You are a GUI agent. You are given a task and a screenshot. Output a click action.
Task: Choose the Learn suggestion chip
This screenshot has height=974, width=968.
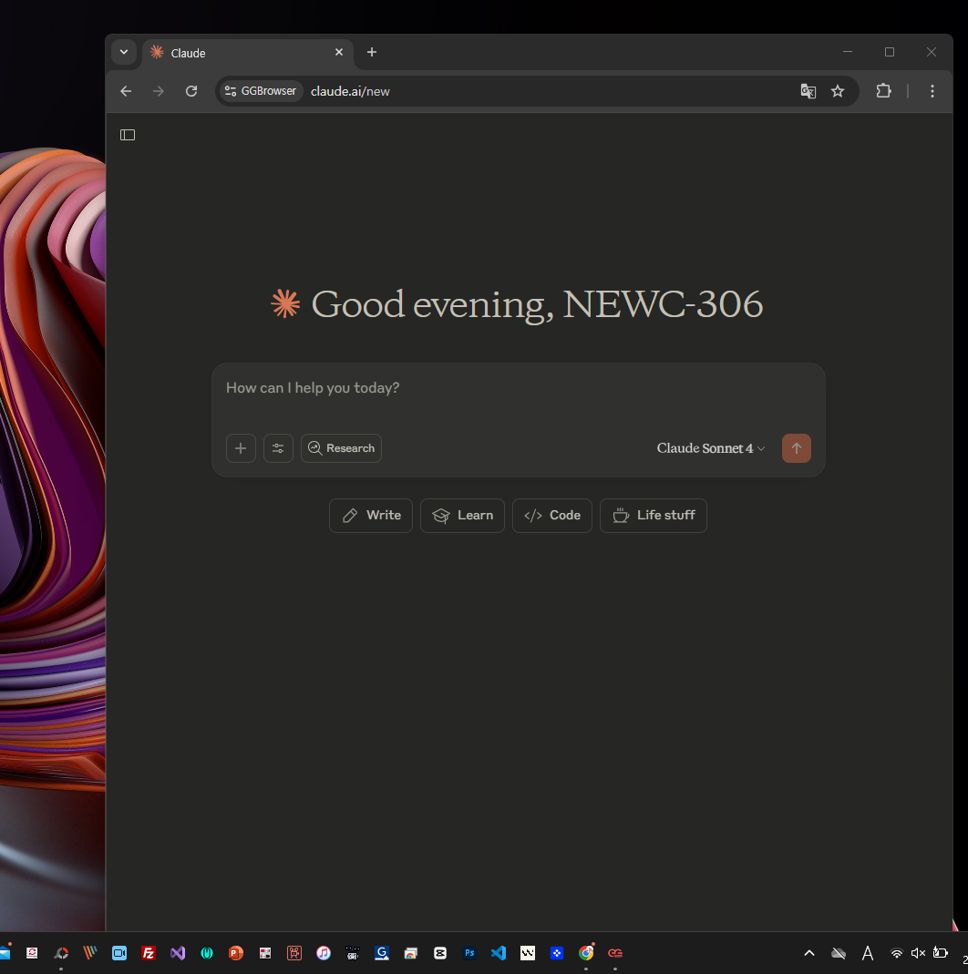tap(462, 515)
